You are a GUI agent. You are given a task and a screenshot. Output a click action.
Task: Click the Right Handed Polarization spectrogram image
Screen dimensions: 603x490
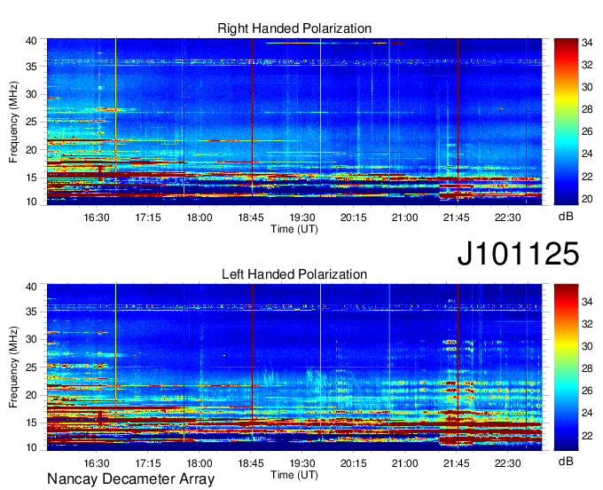point(294,122)
